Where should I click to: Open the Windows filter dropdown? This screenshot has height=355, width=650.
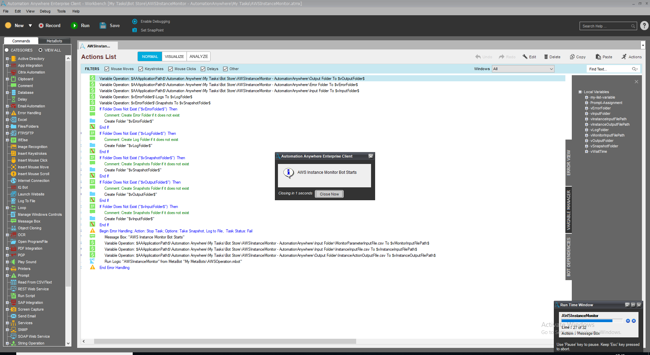(523, 69)
